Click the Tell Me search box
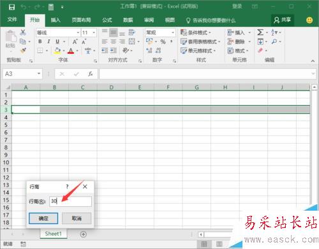 point(211,20)
